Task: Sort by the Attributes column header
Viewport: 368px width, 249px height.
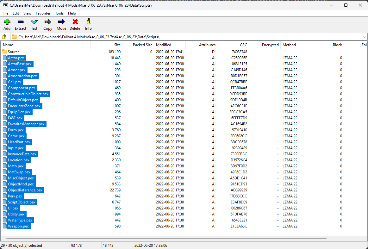Action: point(202,45)
